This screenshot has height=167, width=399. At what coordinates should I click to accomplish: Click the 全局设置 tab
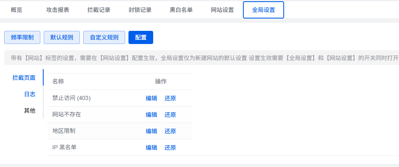point(264,10)
